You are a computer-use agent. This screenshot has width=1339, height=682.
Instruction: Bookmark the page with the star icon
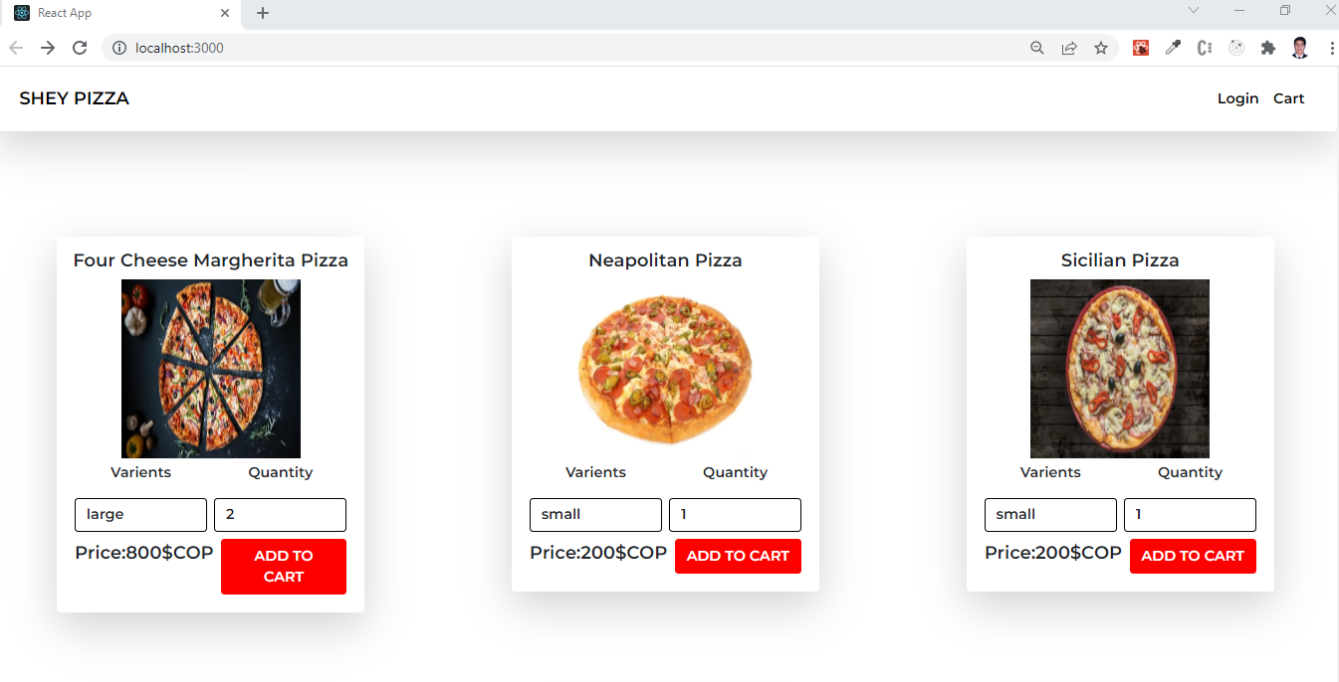click(1101, 47)
